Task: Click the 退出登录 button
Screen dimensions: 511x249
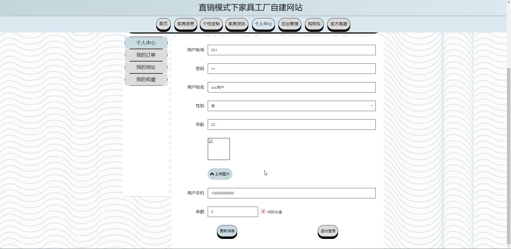Action: click(x=328, y=231)
